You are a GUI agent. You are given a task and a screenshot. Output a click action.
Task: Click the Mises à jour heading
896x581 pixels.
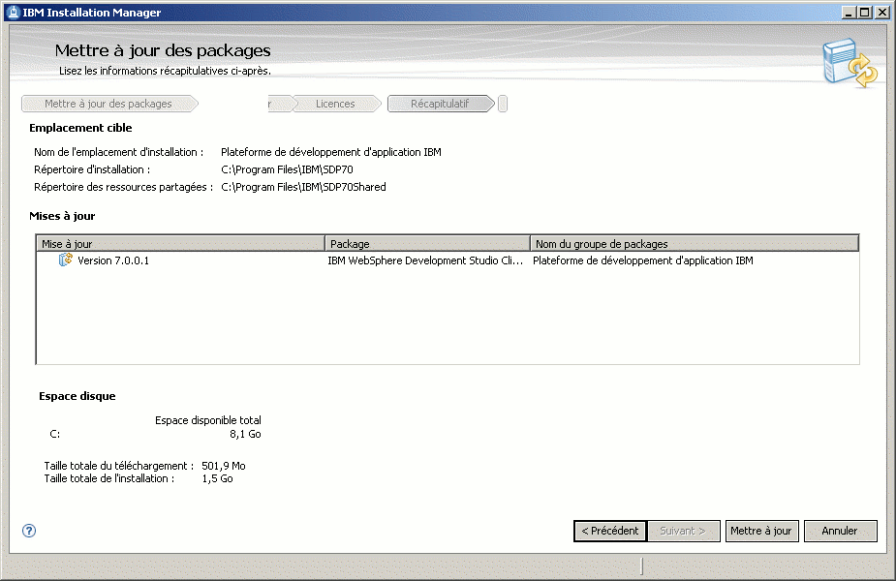(62, 216)
